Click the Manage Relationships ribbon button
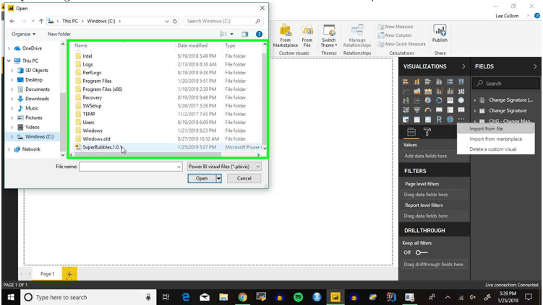 point(357,36)
